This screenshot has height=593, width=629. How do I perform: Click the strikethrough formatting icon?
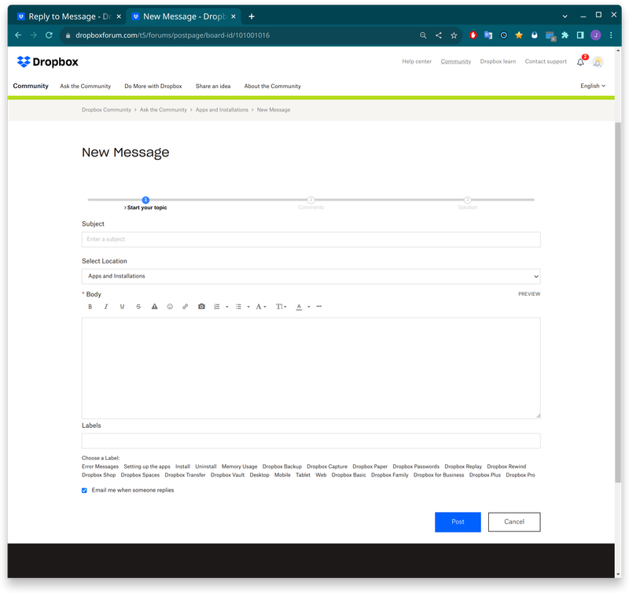[x=138, y=307]
